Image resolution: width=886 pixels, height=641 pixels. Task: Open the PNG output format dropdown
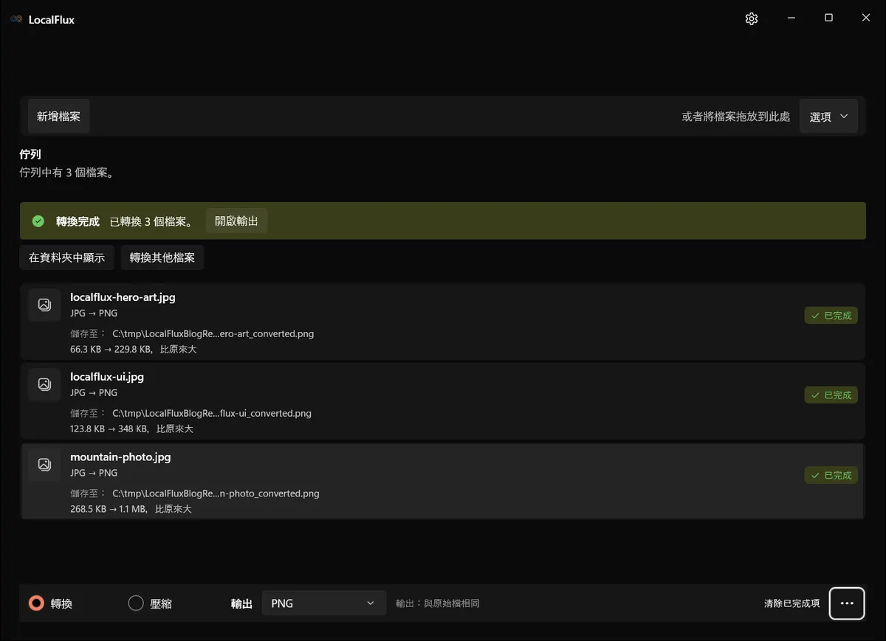tap(323, 603)
